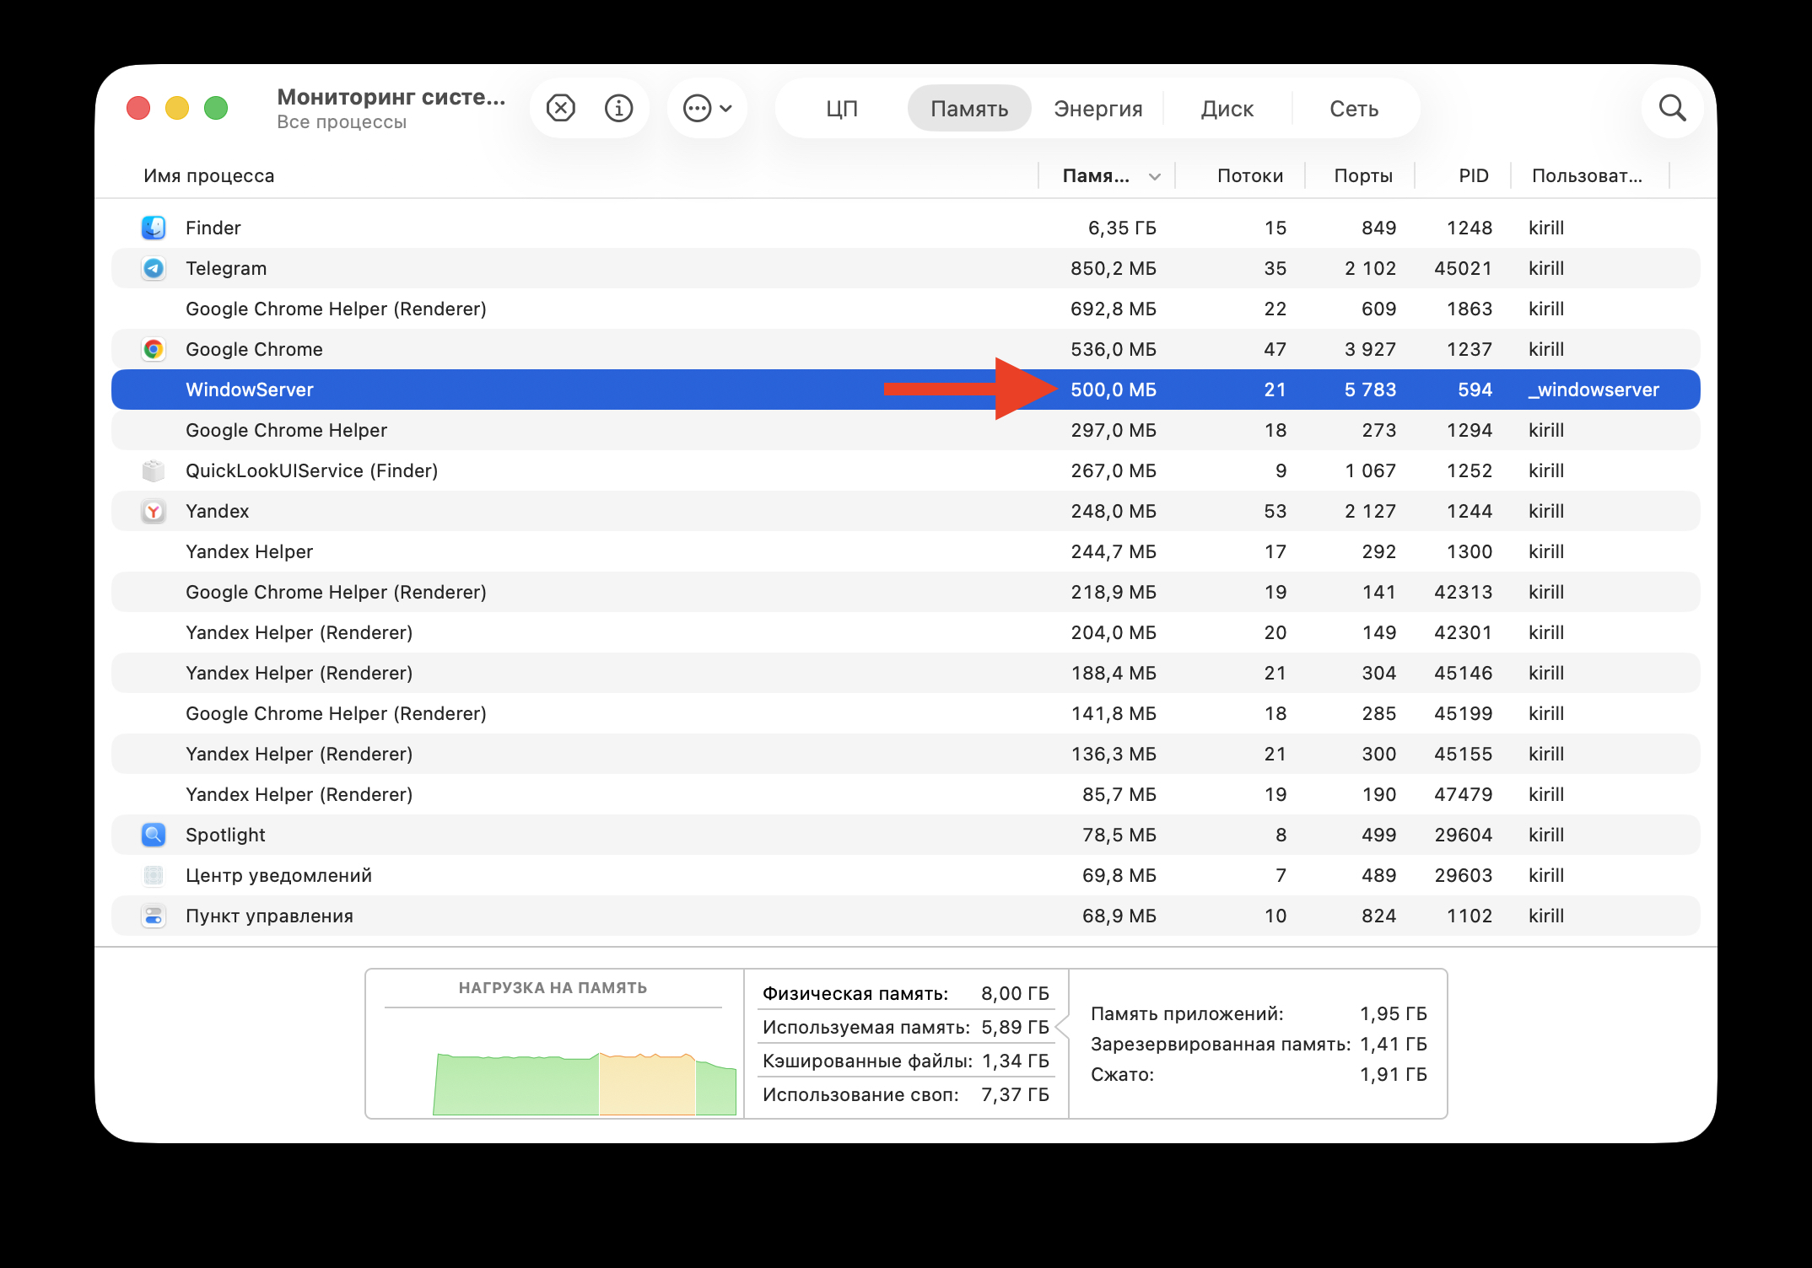Click the Spotlight icon in the list
The height and width of the screenshot is (1268, 1812).
(154, 834)
